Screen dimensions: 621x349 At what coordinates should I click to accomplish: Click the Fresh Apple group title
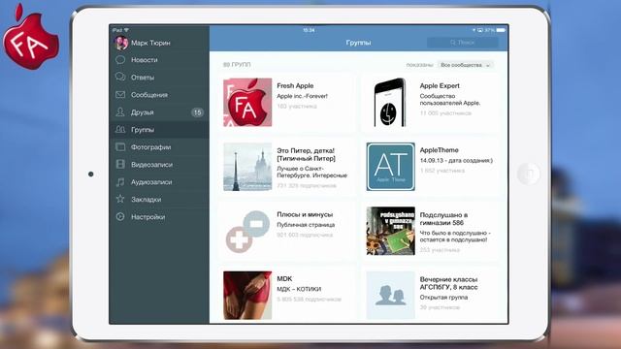pyautogui.click(x=295, y=85)
